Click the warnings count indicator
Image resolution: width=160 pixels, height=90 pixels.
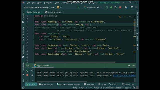pyautogui.click(x=121, y=17)
